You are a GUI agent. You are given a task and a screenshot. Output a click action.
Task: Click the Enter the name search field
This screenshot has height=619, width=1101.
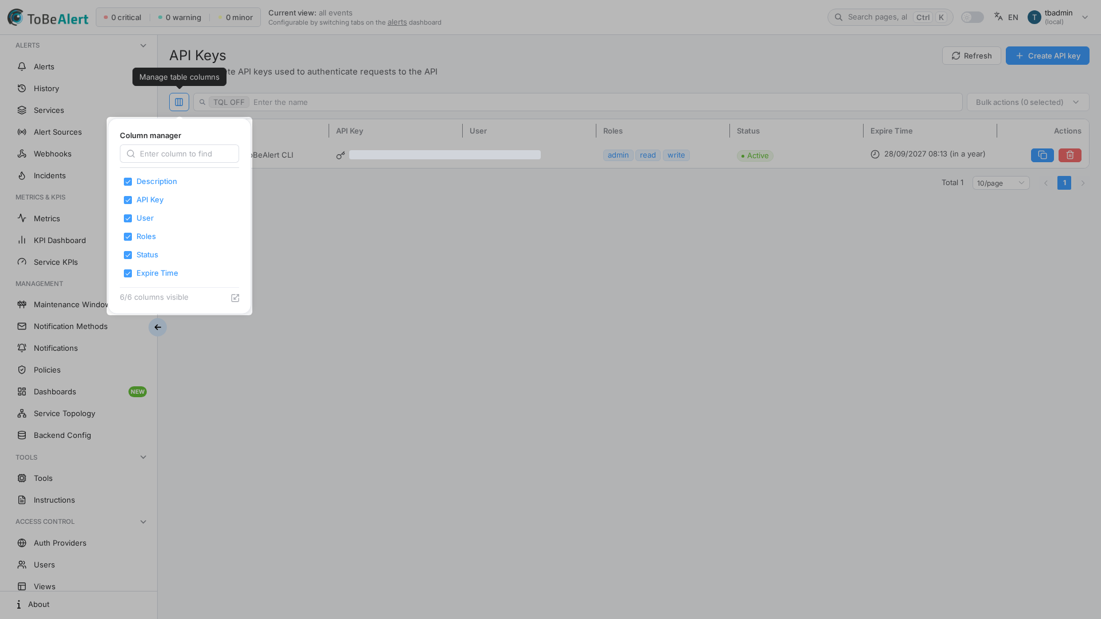(x=577, y=102)
